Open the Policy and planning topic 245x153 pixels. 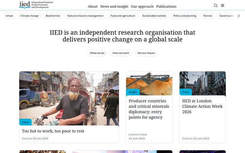point(185,16)
